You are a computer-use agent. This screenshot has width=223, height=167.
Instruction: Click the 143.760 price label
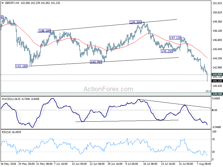click(96, 62)
